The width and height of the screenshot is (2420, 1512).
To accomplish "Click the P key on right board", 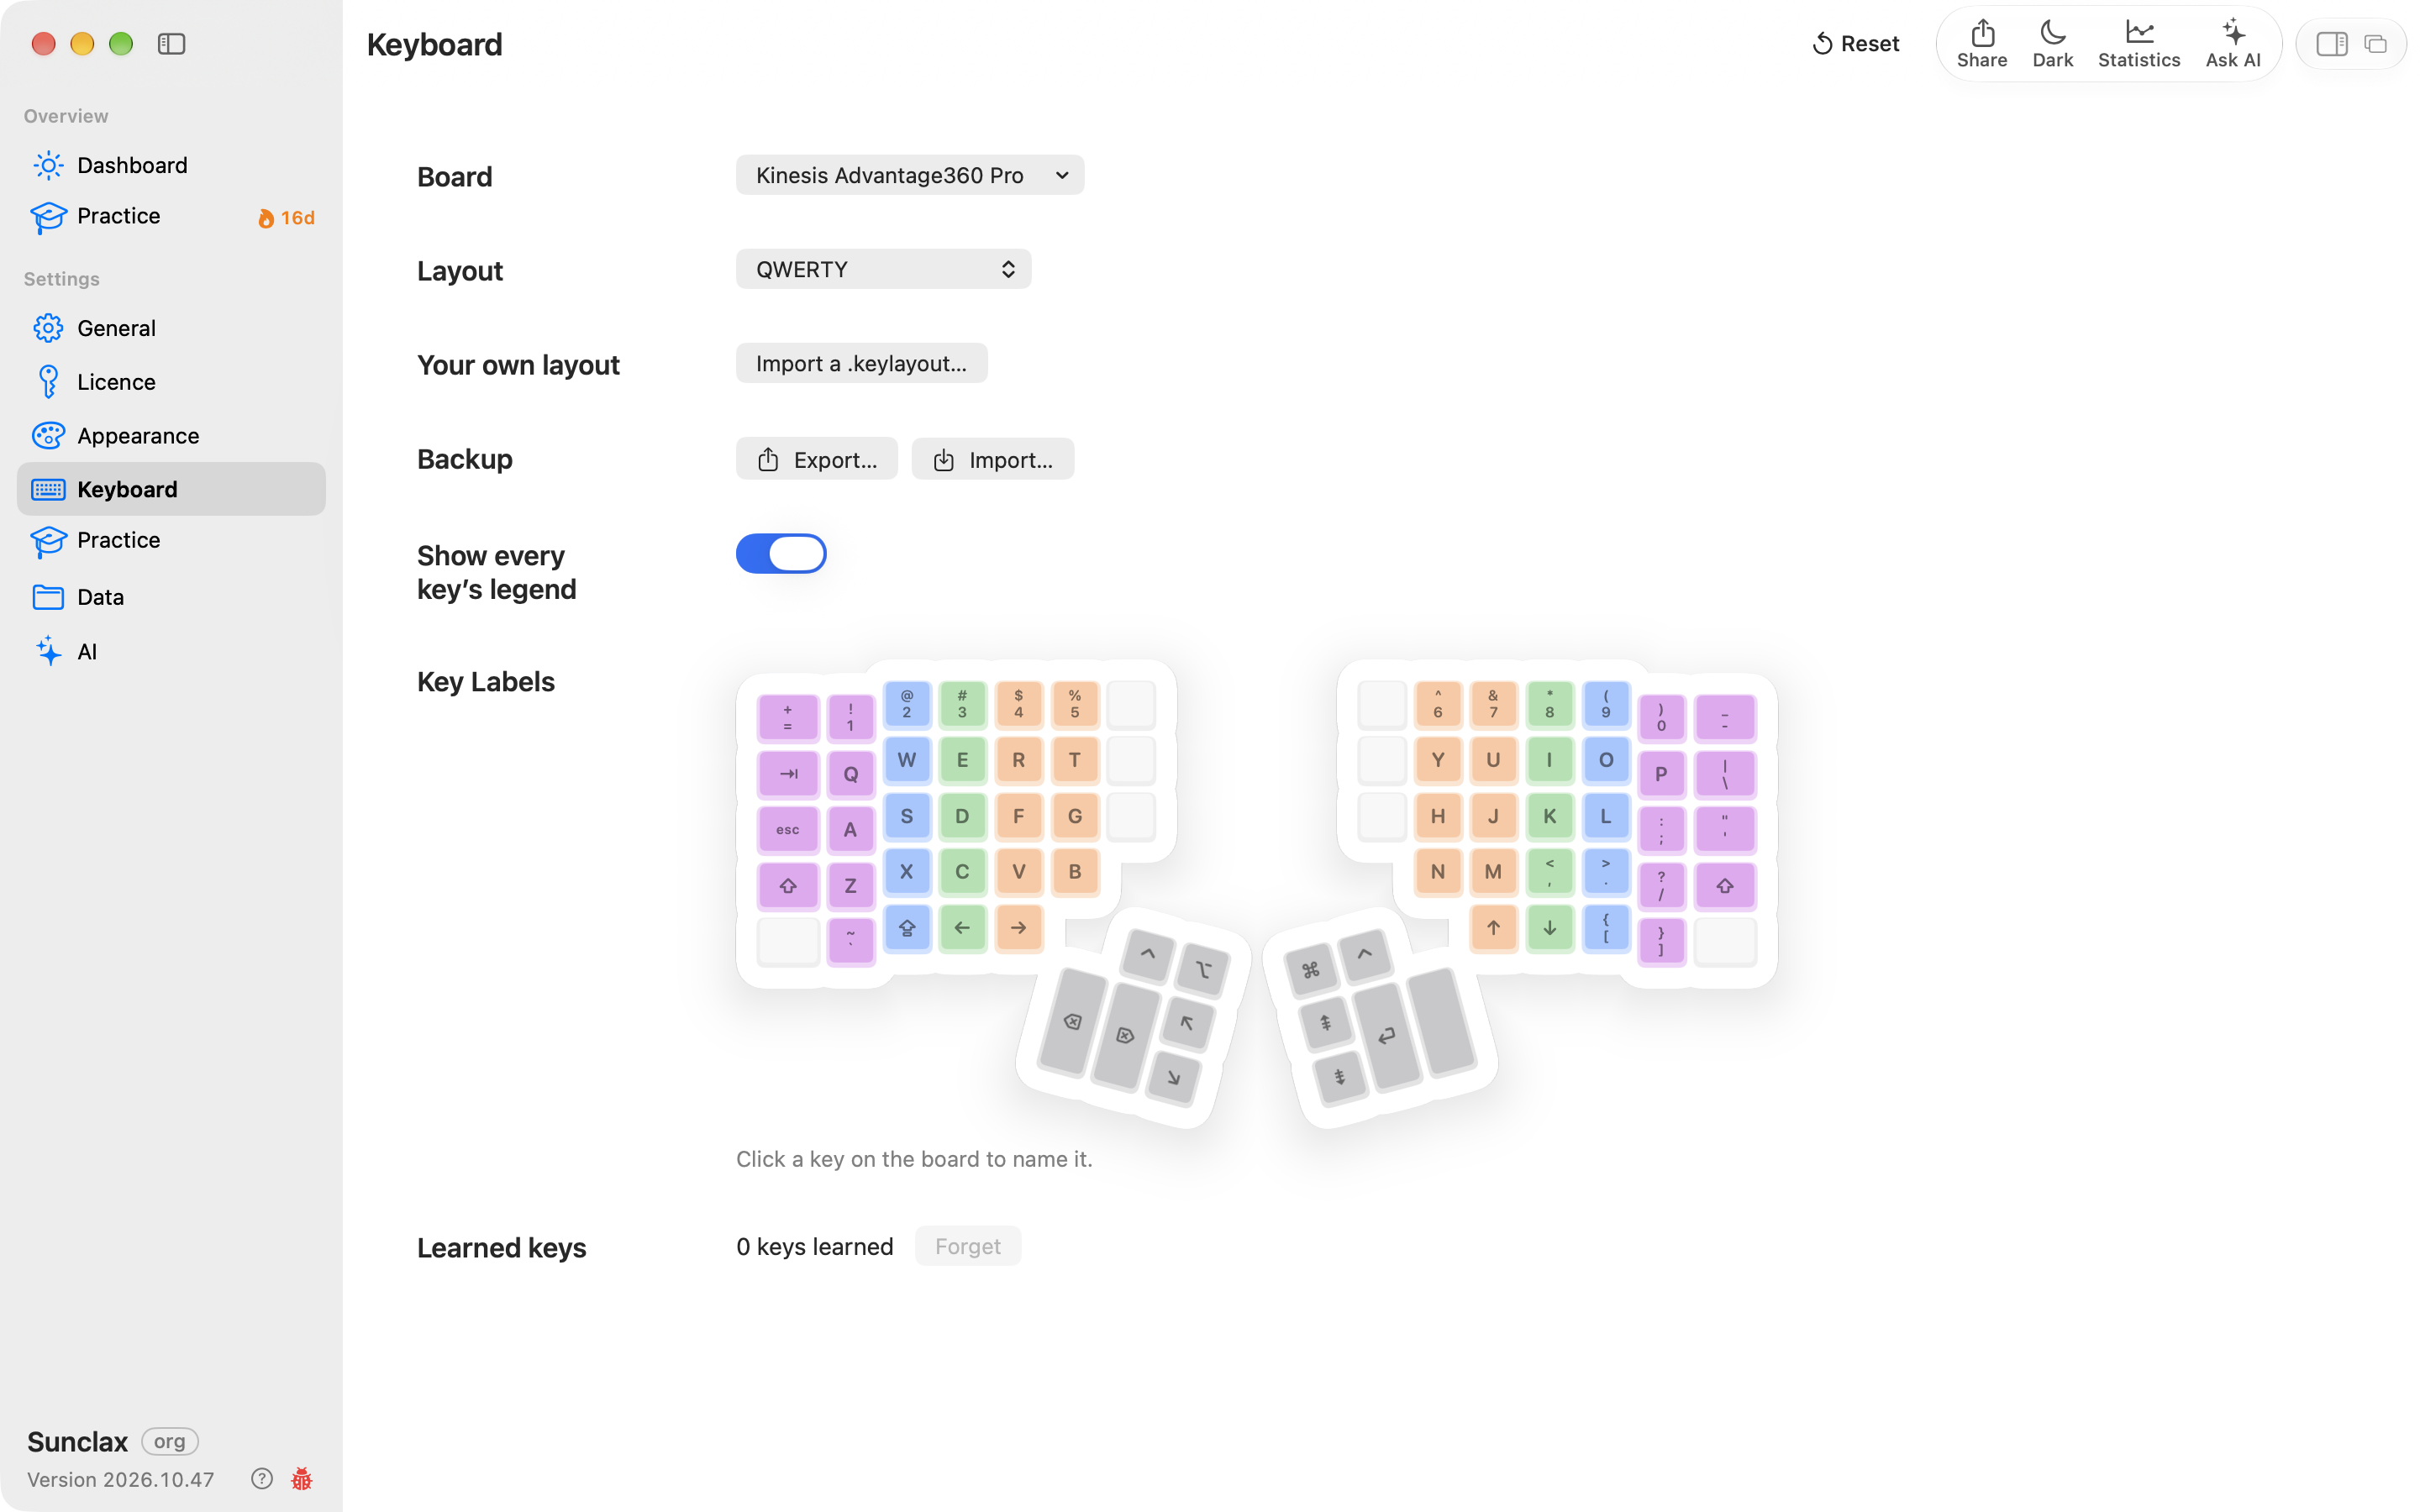I will tap(1660, 773).
